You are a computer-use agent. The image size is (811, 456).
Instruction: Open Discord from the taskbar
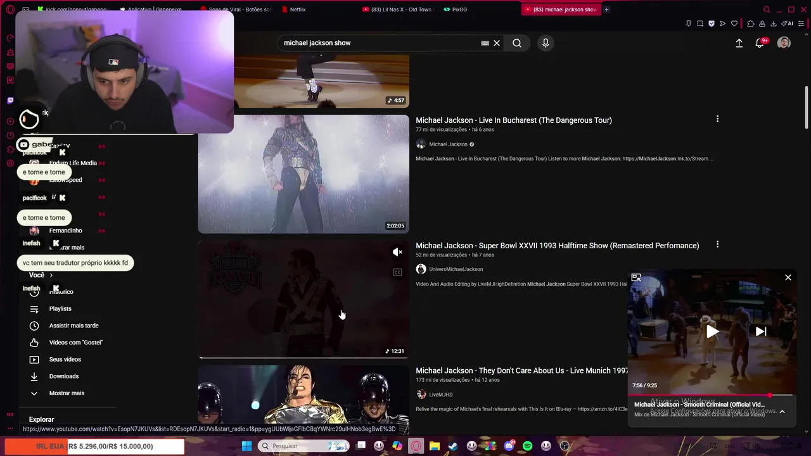pyautogui.click(x=509, y=446)
